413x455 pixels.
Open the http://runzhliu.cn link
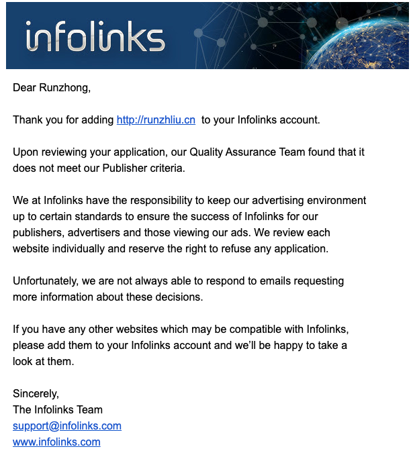click(x=156, y=120)
